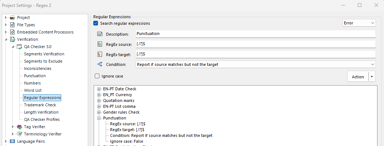Open the Condition dropdown list
Viewport: 384px width, 146px height.
(x=255, y=64)
